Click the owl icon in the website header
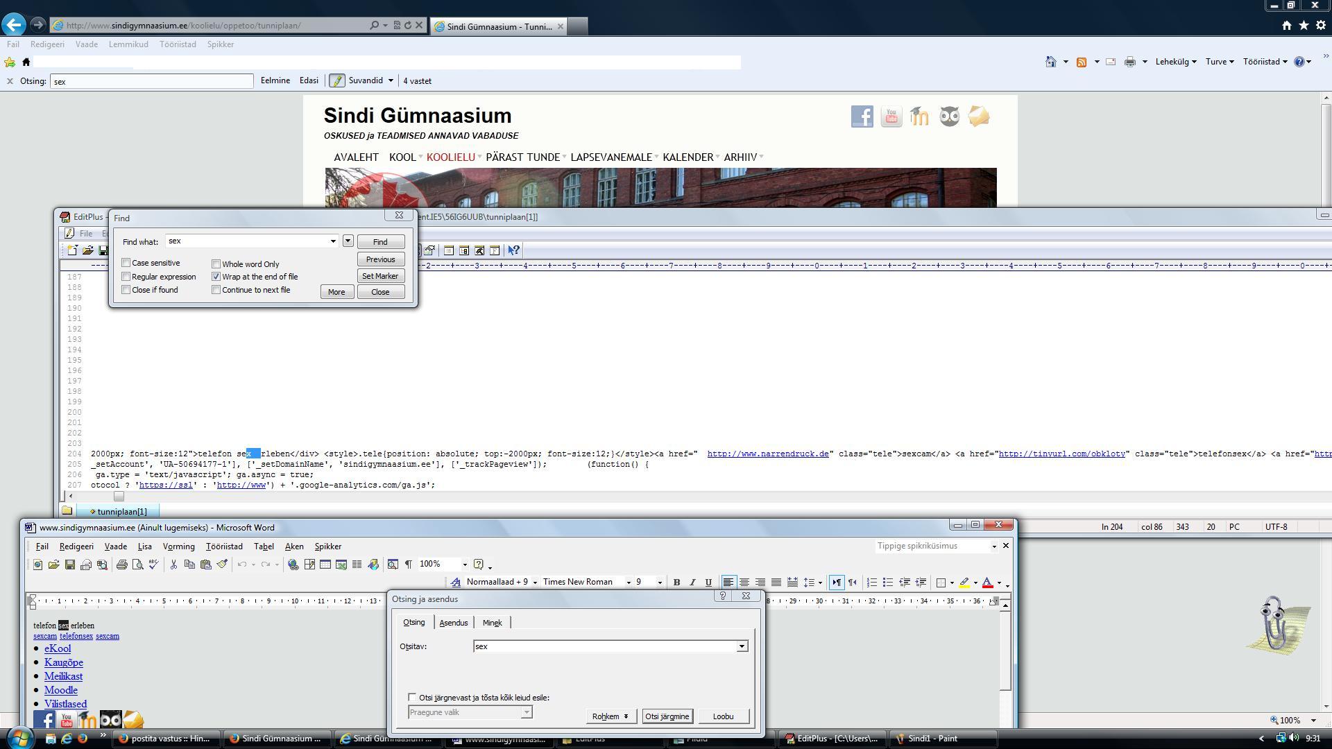This screenshot has width=1332, height=749. click(x=949, y=117)
